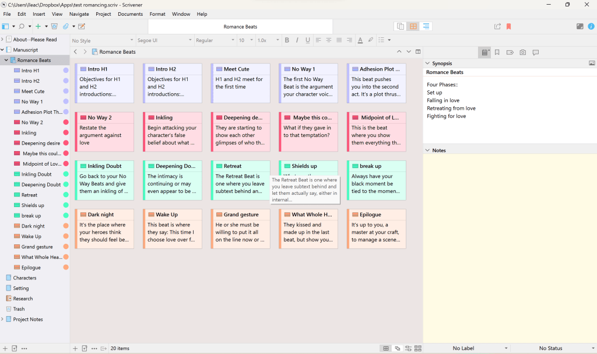Toggle bold formatting
Screen dimensions: 597x354
(x=287, y=40)
